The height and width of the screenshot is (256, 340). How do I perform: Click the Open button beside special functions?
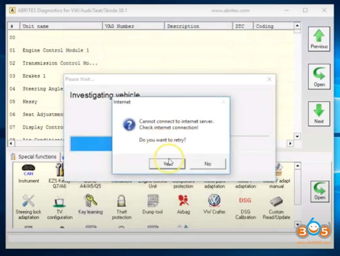[320, 192]
